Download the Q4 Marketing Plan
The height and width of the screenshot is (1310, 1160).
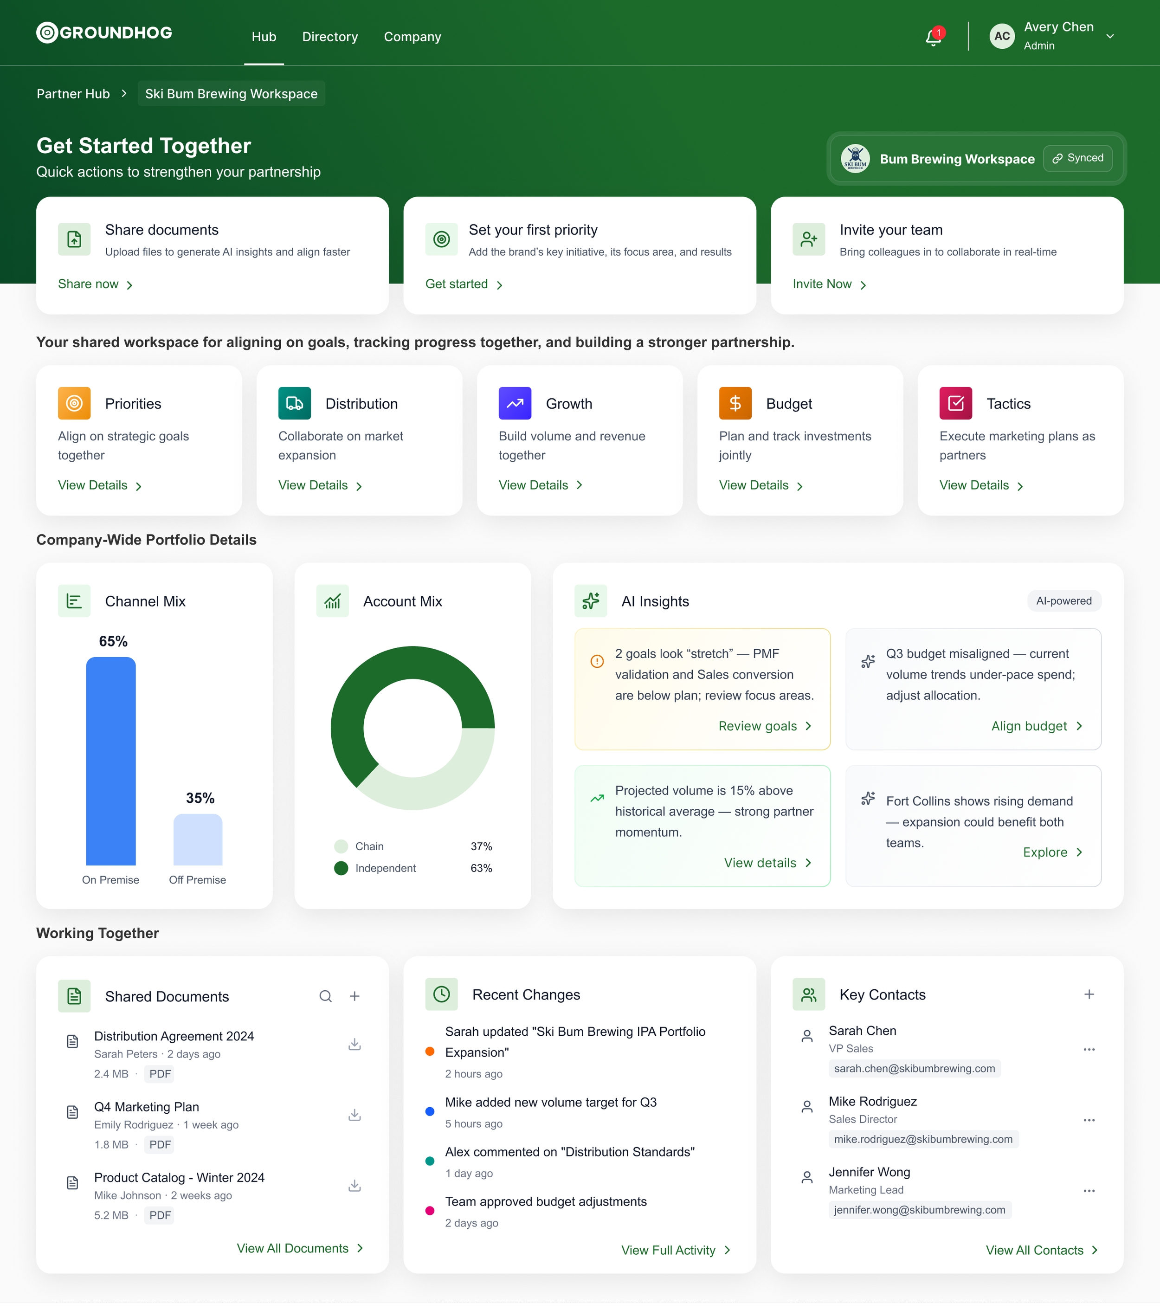click(x=354, y=1115)
